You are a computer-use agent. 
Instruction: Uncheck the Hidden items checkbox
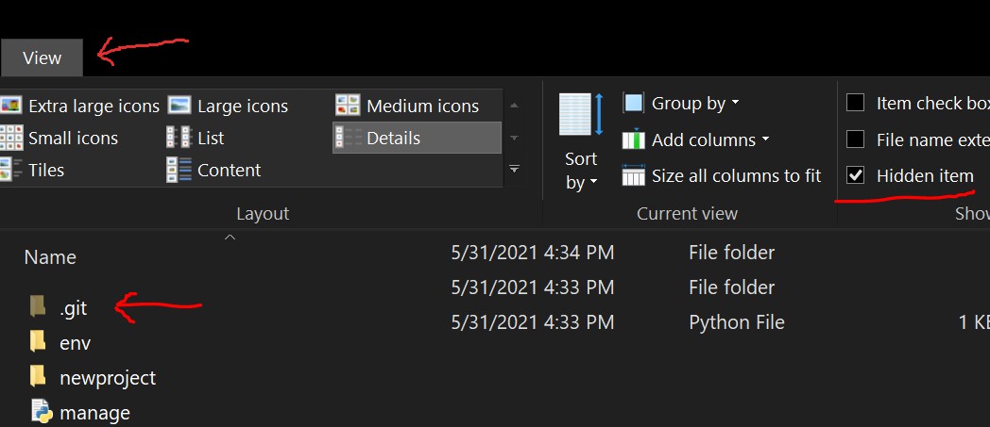click(x=856, y=175)
